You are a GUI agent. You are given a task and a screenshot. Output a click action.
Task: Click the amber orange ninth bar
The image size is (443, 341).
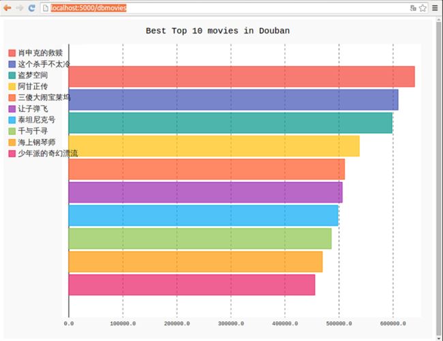click(196, 262)
